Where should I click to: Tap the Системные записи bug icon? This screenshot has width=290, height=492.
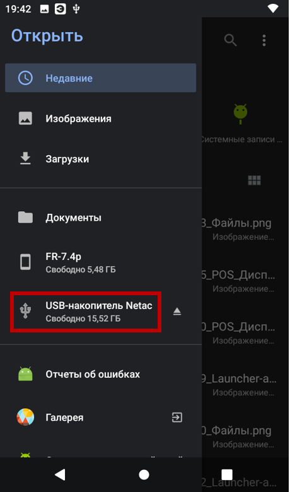240,114
